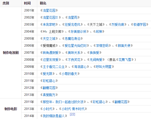Open the 流星花园 link in 2001 row
This screenshot has height=119, width=151.
point(49,10)
